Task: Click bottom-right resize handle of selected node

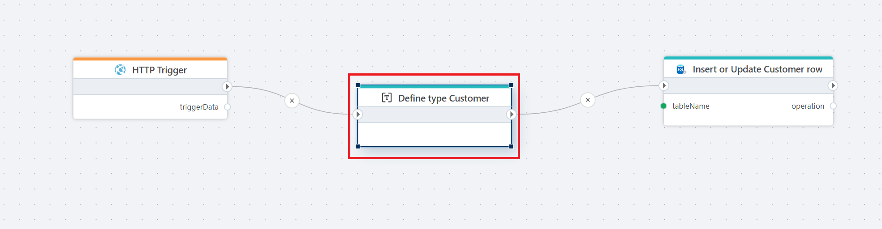Action: coord(511,146)
